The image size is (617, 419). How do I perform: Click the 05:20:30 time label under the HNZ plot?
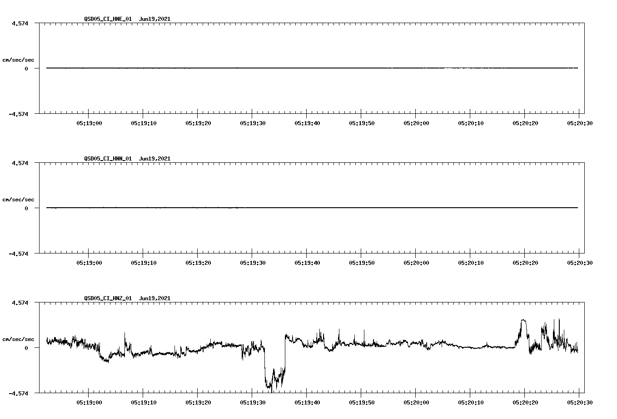click(x=579, y=403)
